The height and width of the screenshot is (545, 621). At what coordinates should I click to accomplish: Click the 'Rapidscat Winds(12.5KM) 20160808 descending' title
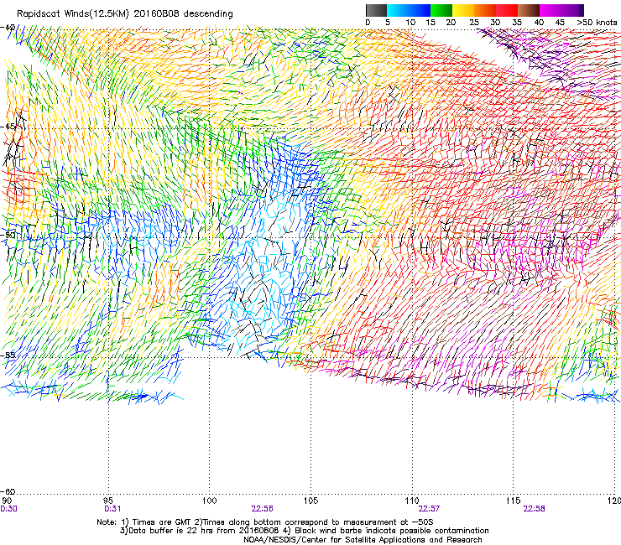[x=125, y=14]
